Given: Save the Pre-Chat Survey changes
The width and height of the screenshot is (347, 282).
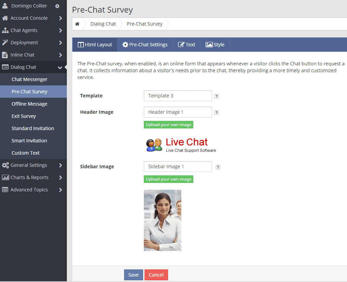Looking at the screenshot, I should point(133,275).
